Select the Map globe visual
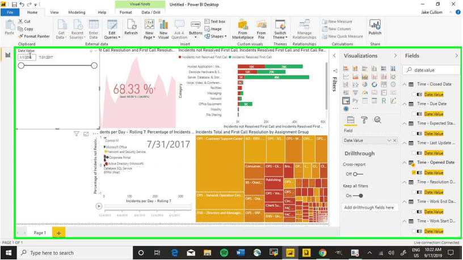463x260 pixels. point(393,84)
